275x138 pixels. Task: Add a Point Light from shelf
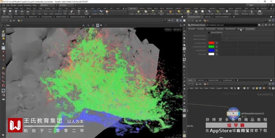click(138, 12)
